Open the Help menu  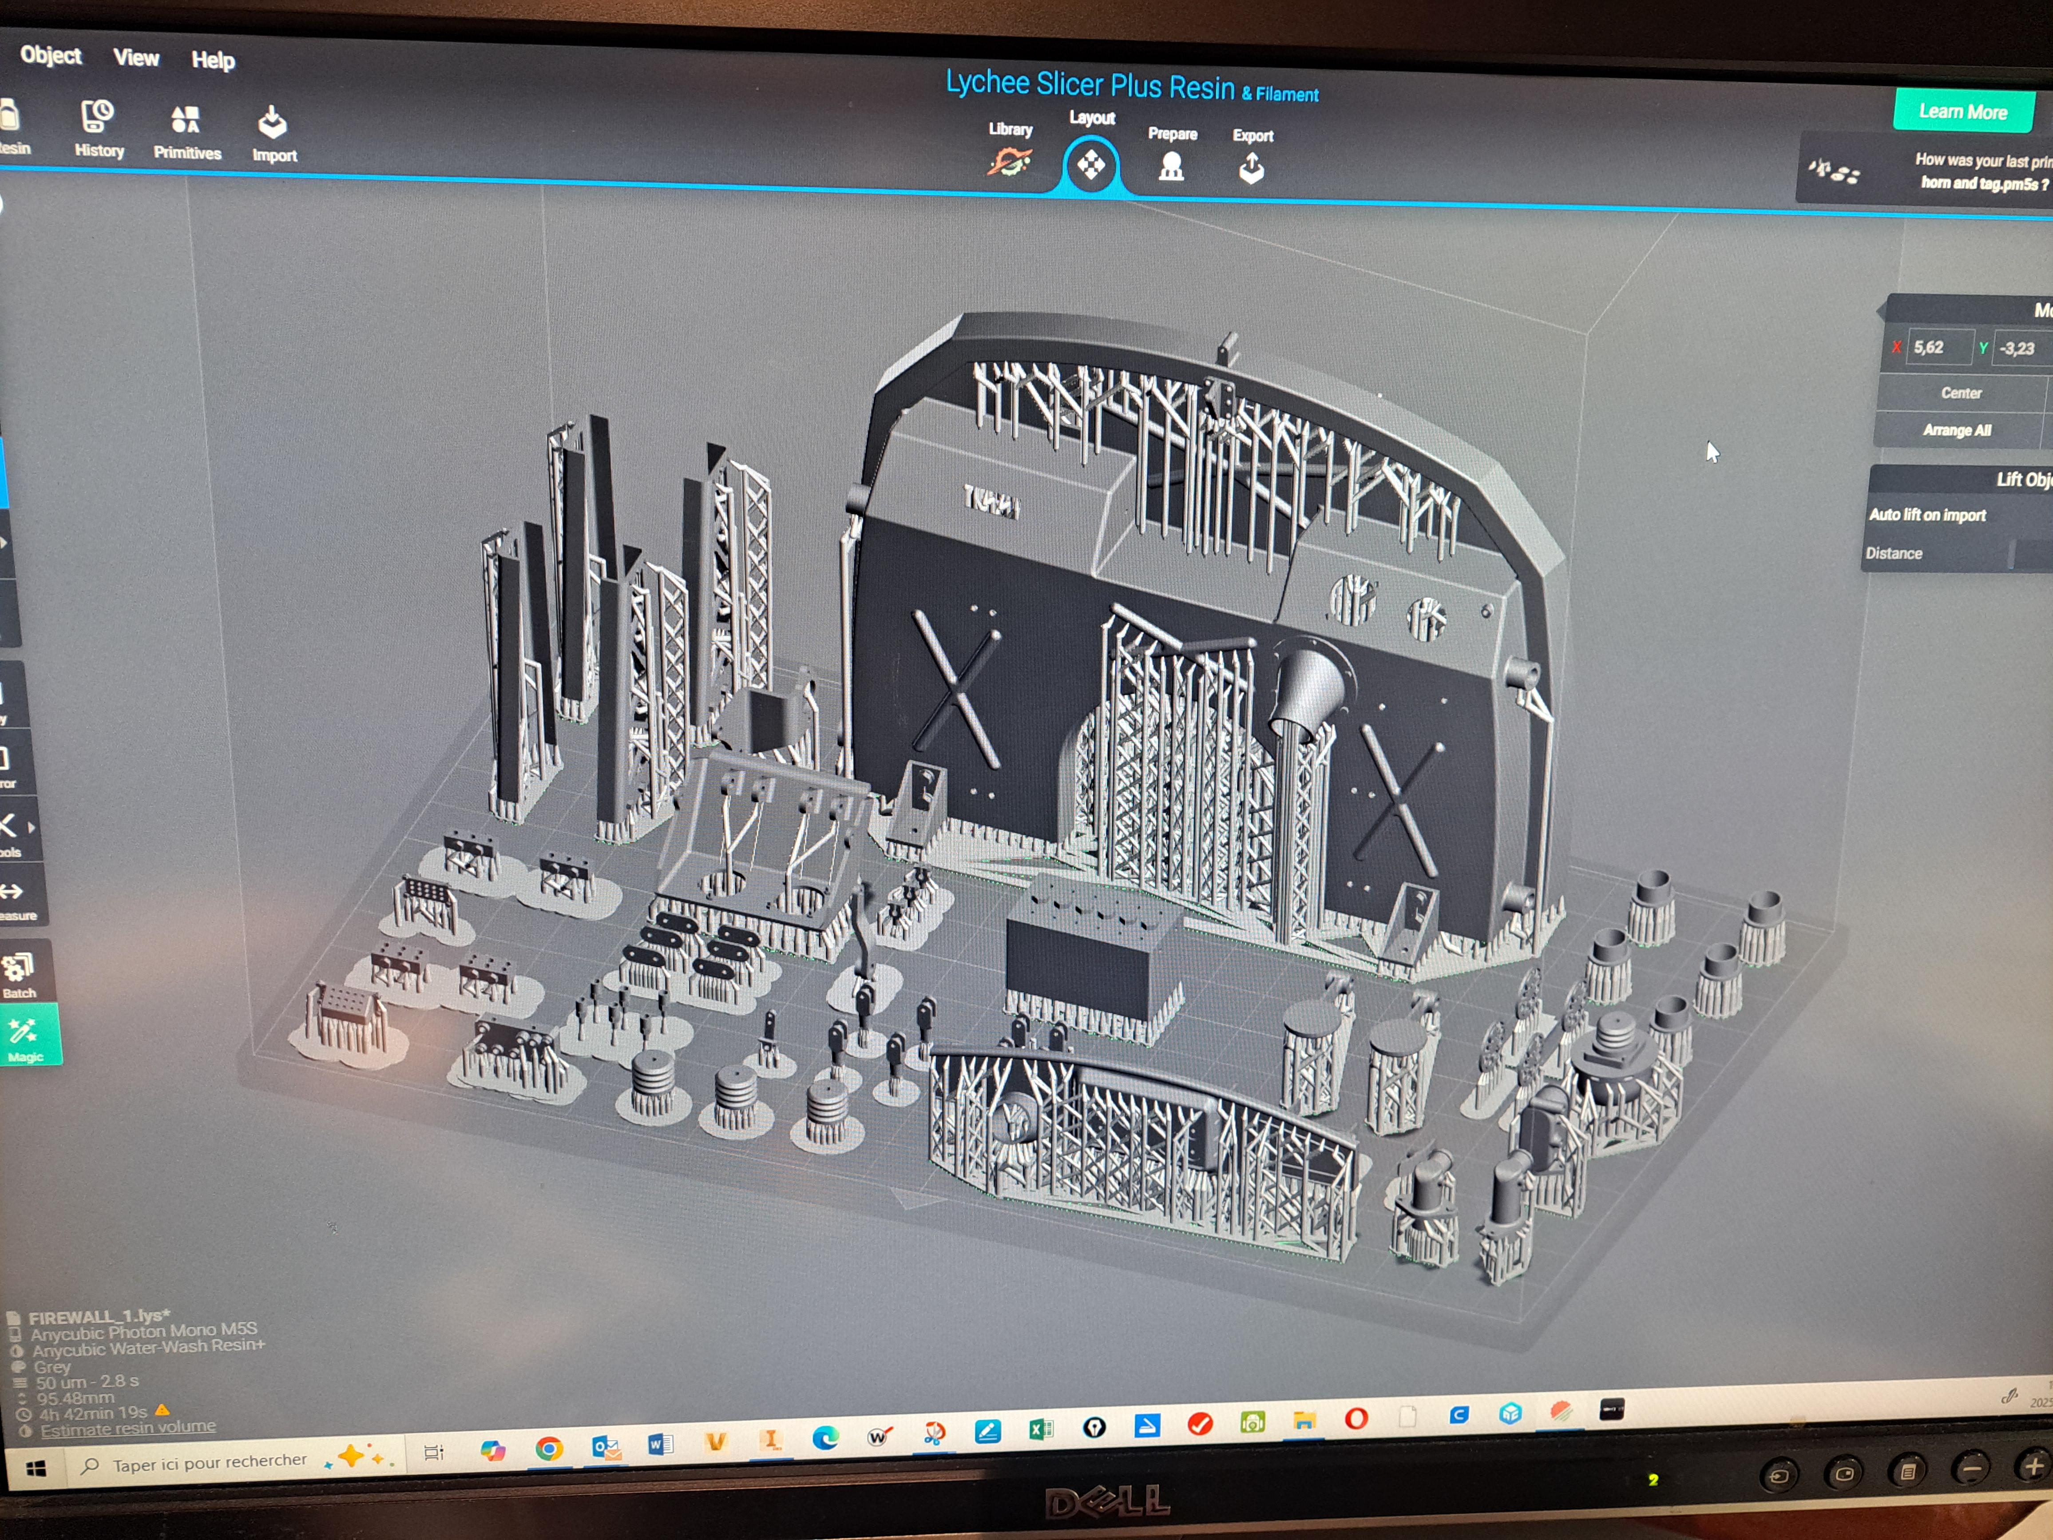point(213,60)
